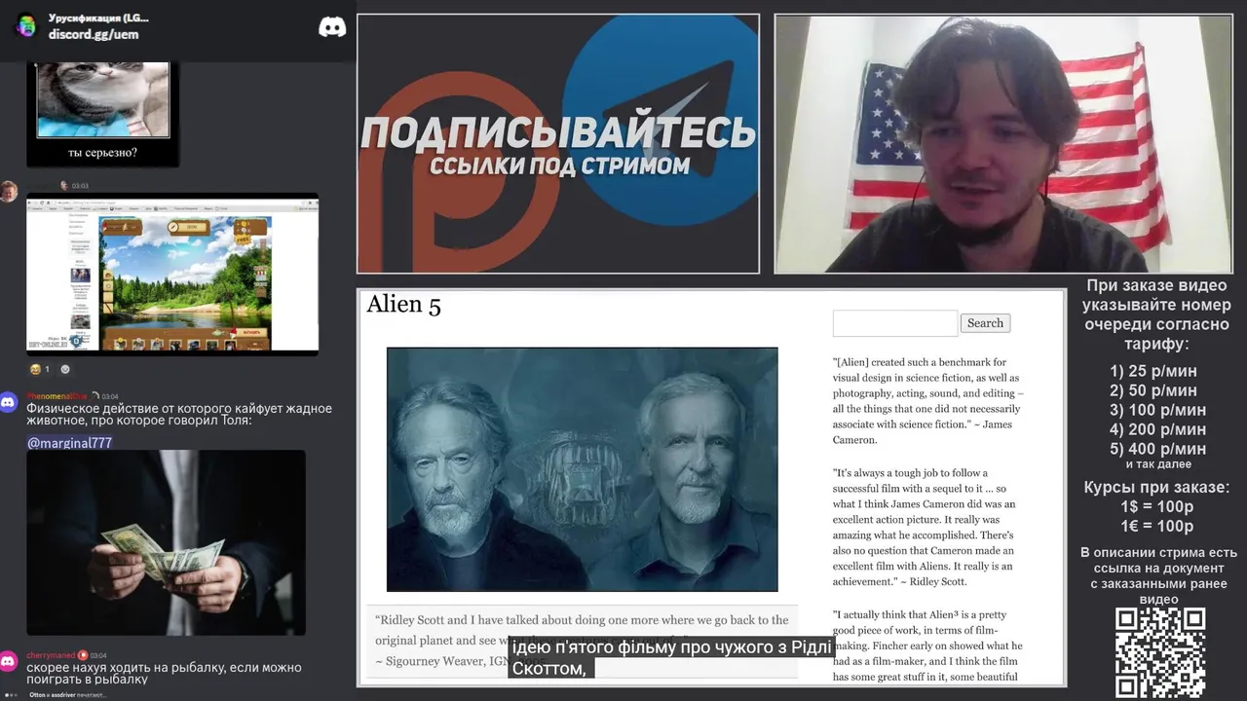The width and height of the screenshot is (1247, 701).
Task: Open the hands counting dollars image
Action: tap(166, 542)
